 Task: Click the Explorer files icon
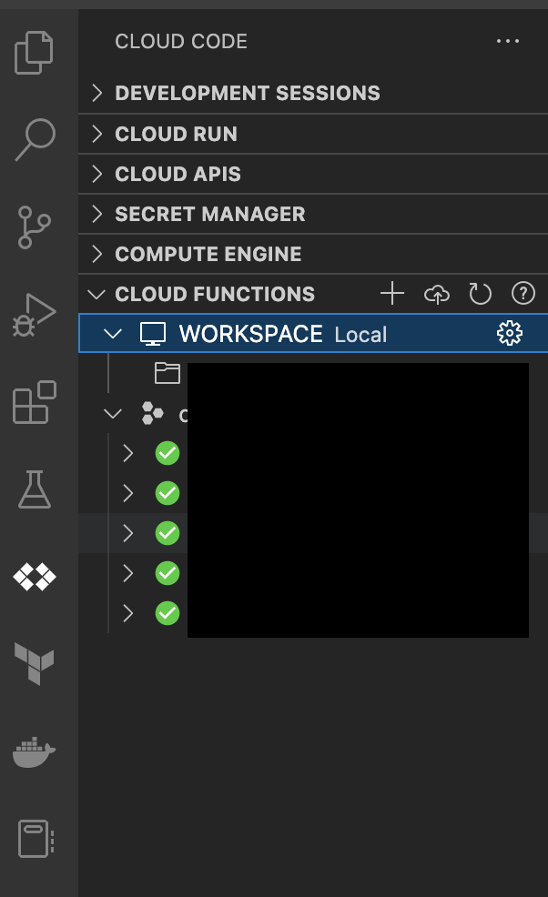pos(35,52)
